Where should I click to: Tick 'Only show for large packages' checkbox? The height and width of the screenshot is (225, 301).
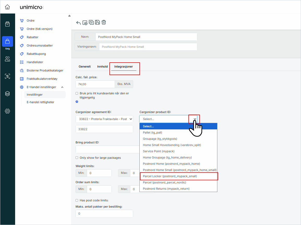(x=77, y=158)
